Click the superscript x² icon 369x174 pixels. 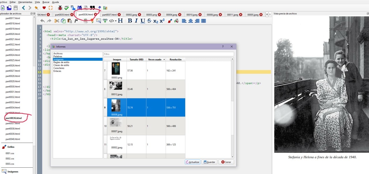click(162, 21)
